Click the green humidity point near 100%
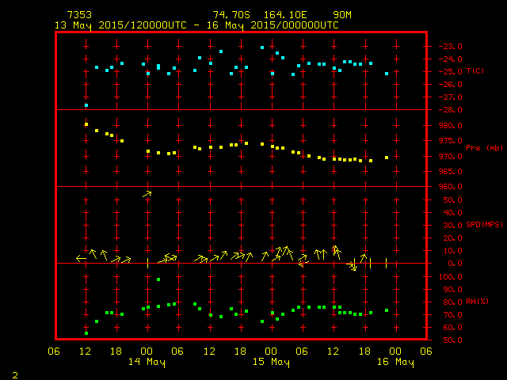Screen dimensions: 507x380 pos(158,279)
